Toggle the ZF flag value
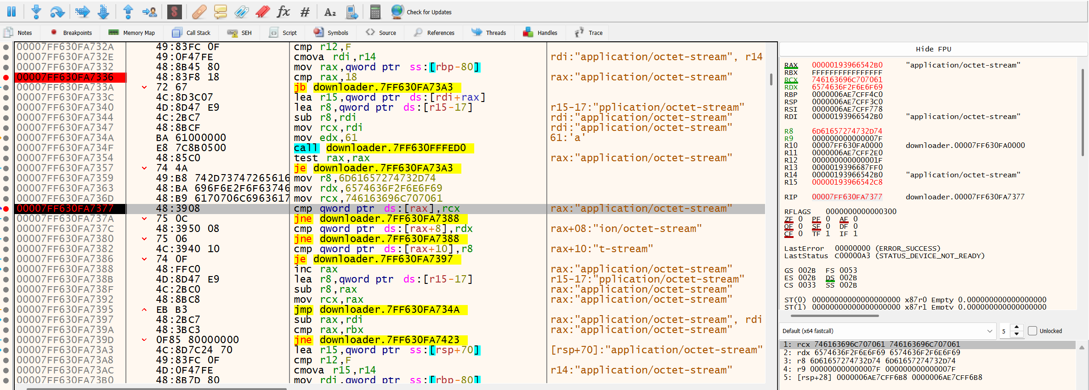The image size is (1089, 390). (800, 219)
